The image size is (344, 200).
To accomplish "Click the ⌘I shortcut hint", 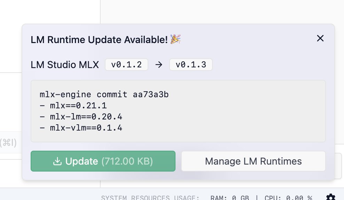I will [x=8, y=142].
